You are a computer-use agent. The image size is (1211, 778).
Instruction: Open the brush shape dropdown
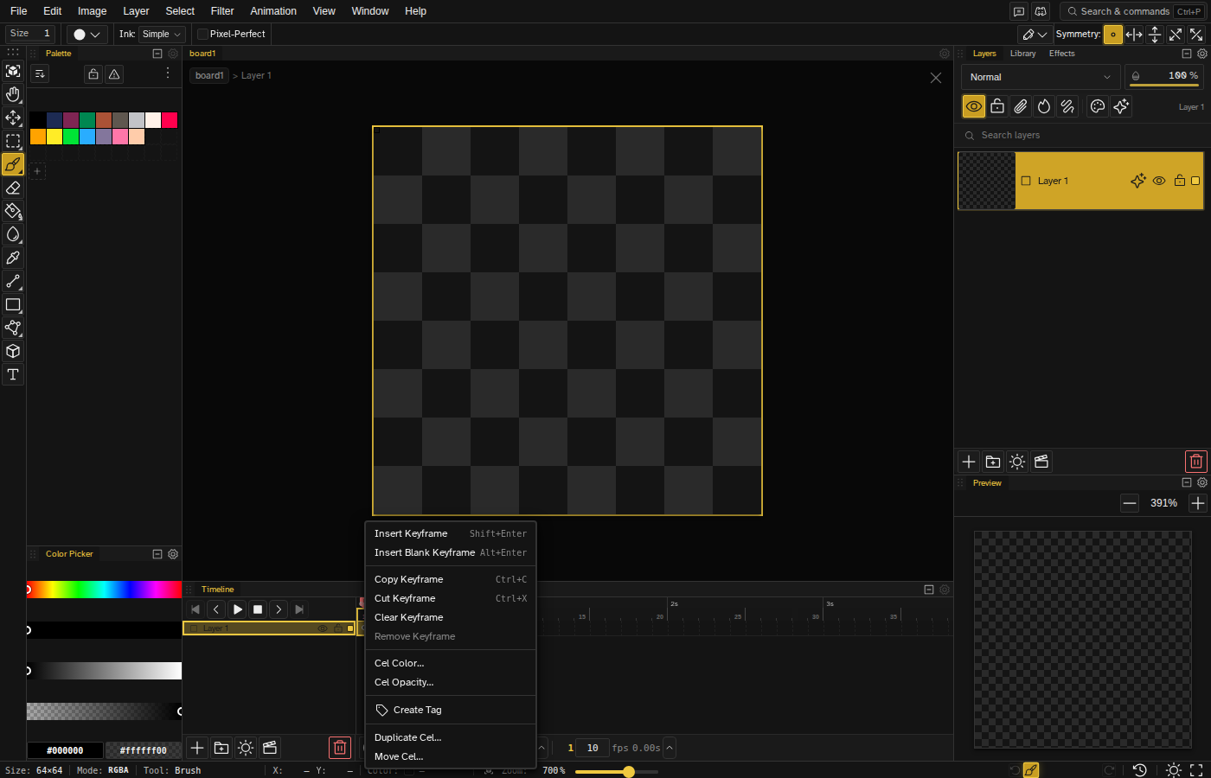[x=86, y=35]
